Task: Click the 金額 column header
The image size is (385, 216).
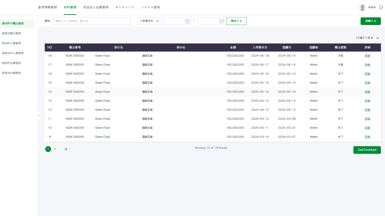Action: pyautogui.click(x=233, y=47)
